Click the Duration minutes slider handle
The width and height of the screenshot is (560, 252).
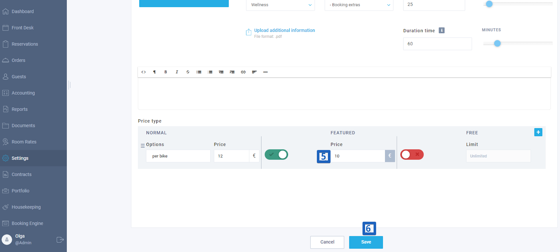[x=497, y=43]
